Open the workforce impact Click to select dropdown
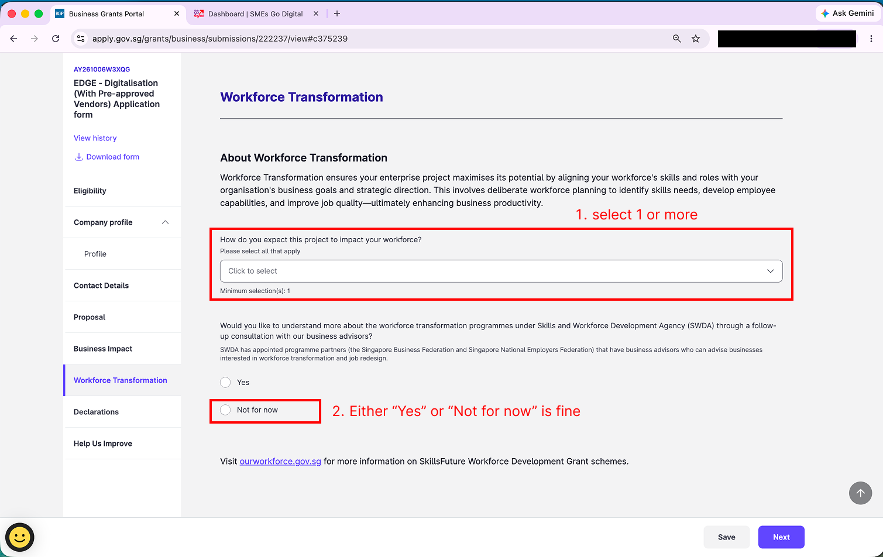 click(501, 271)
